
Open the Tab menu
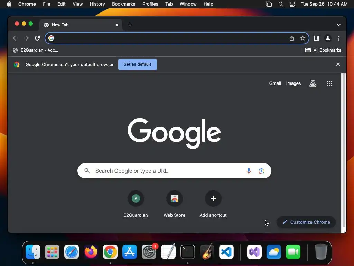(x=169, y=4)
